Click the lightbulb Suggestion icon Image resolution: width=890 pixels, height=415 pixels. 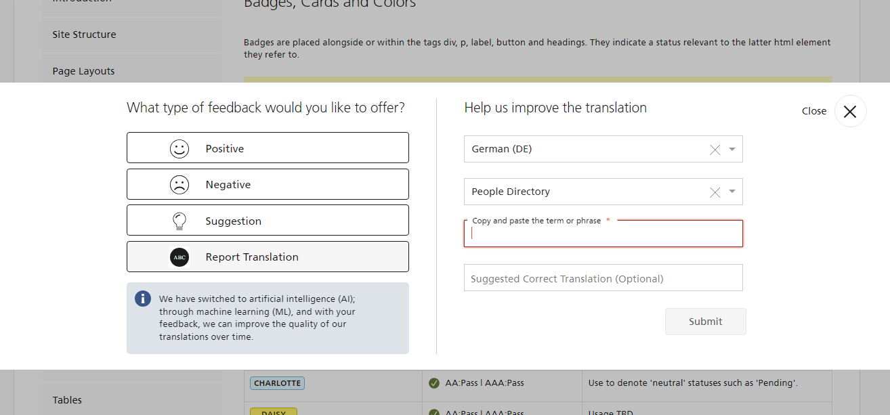coord(179,221)
